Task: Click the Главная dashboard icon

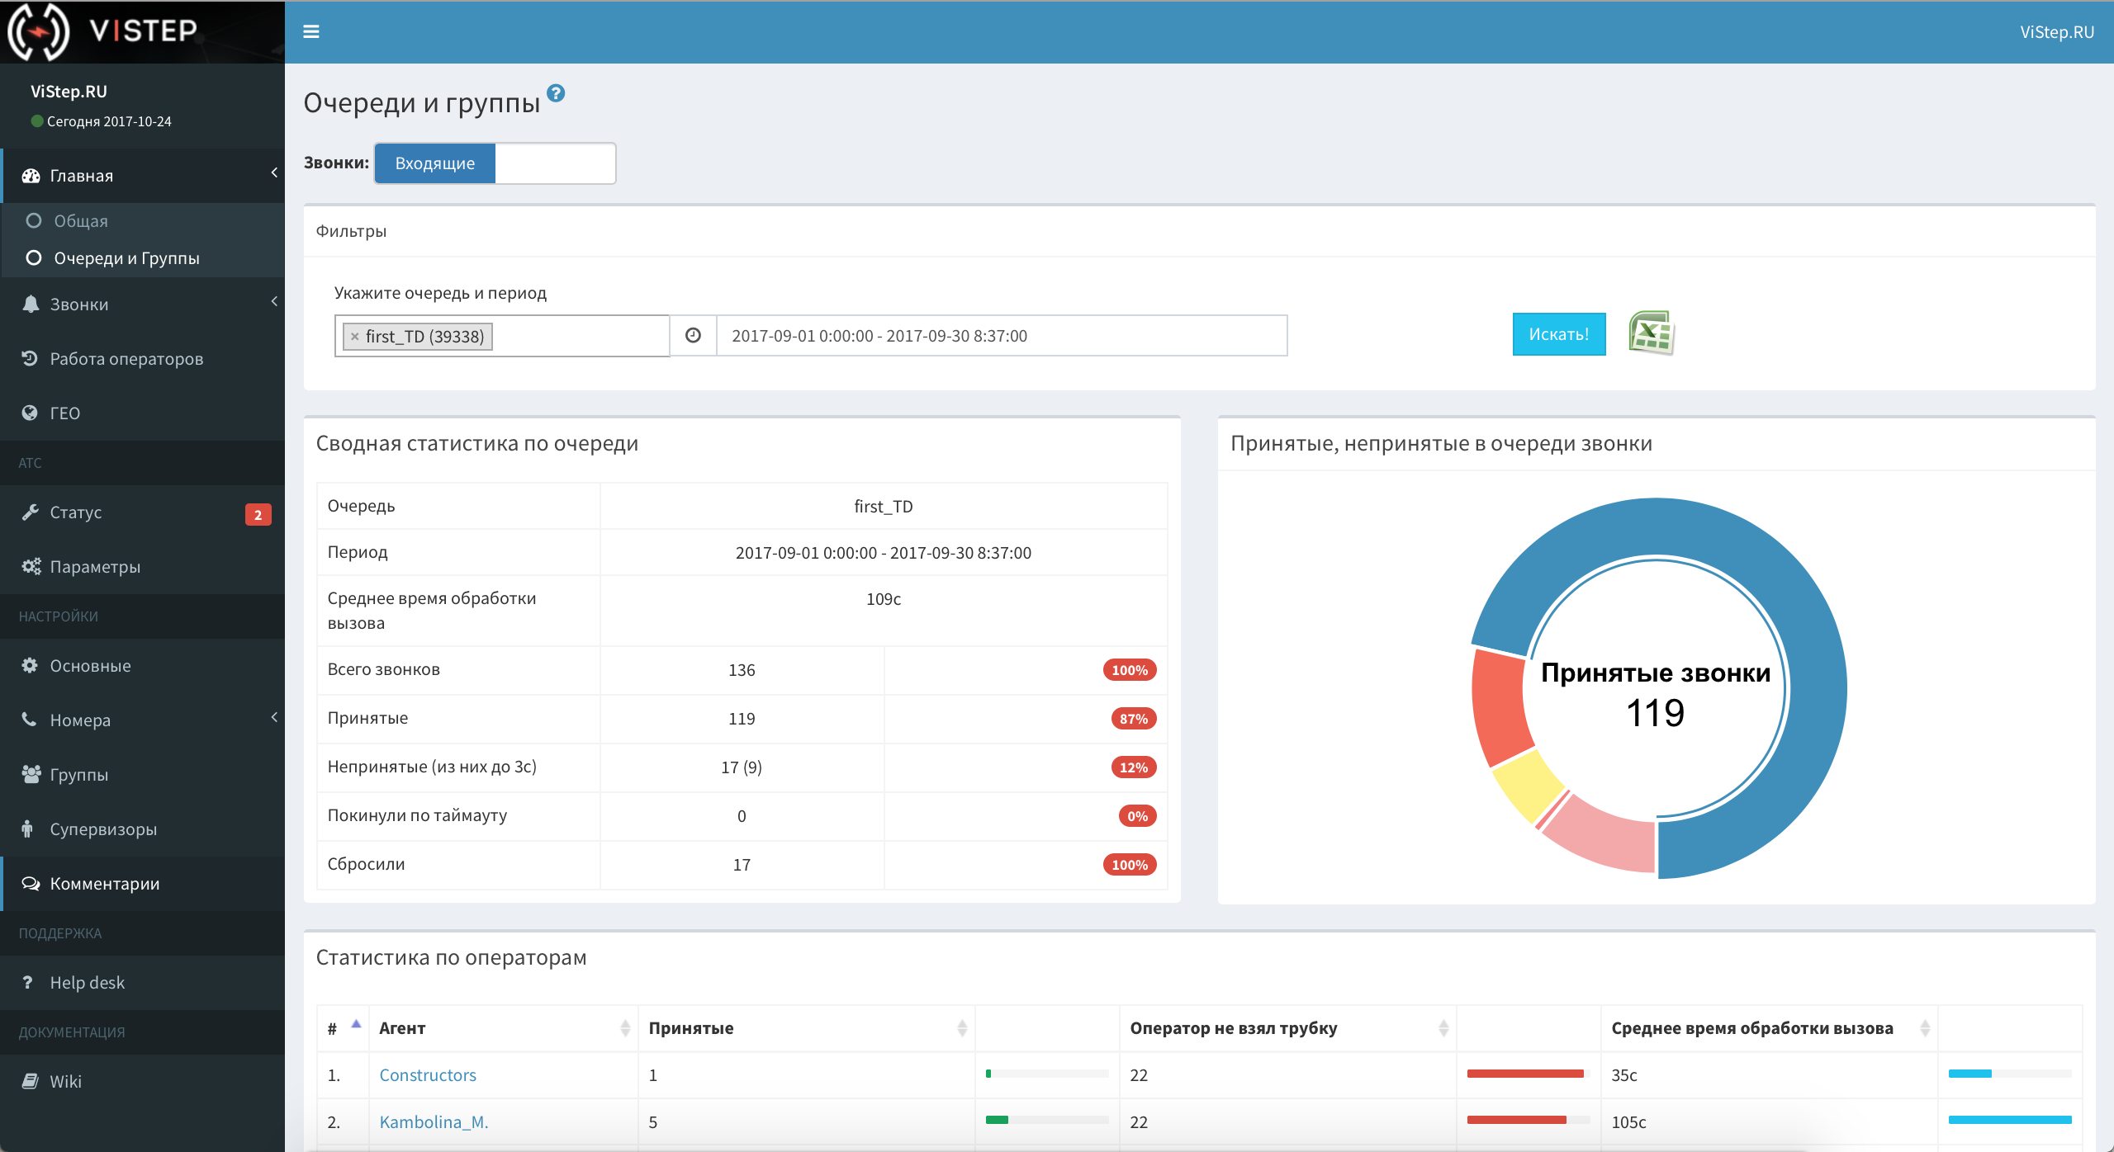Action: click(x=31, y=176)
